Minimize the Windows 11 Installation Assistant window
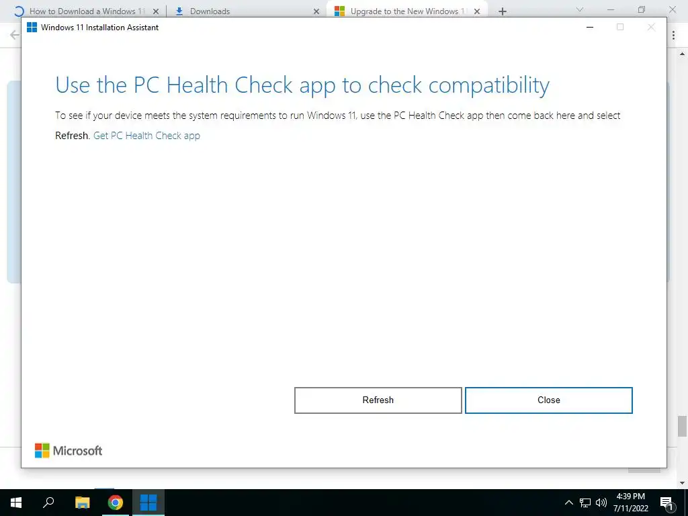 click(x=590, y=27)
